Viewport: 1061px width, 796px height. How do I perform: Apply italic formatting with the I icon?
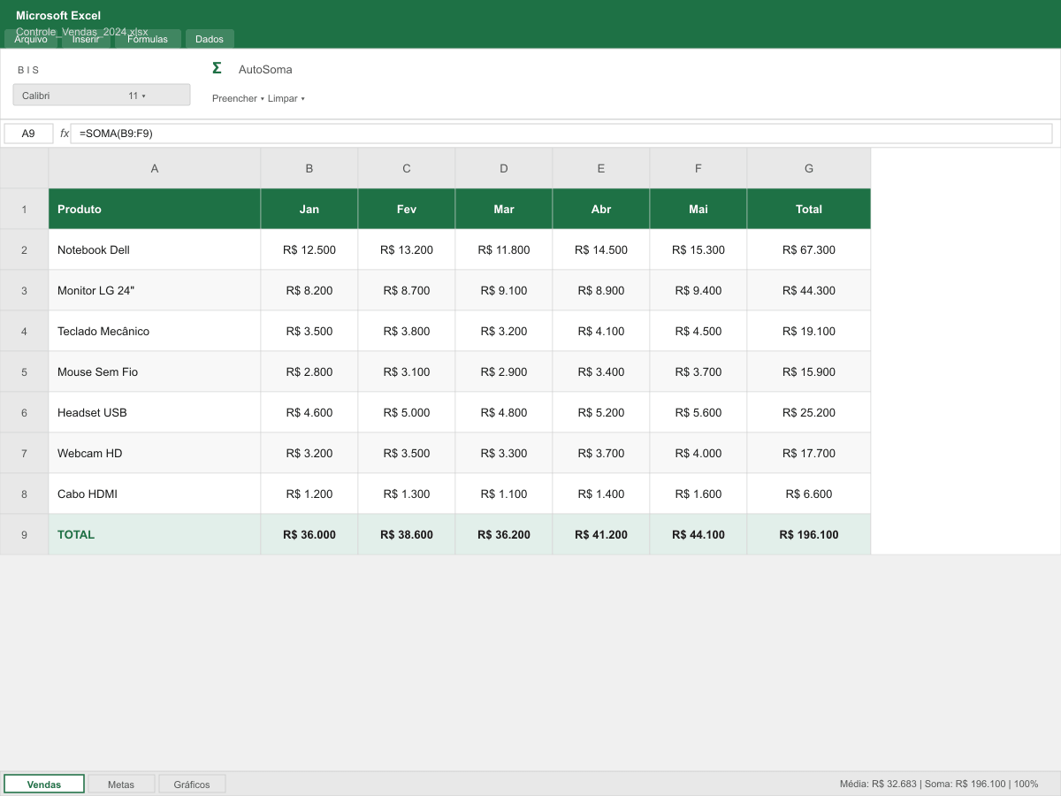(x=27, y=69)
